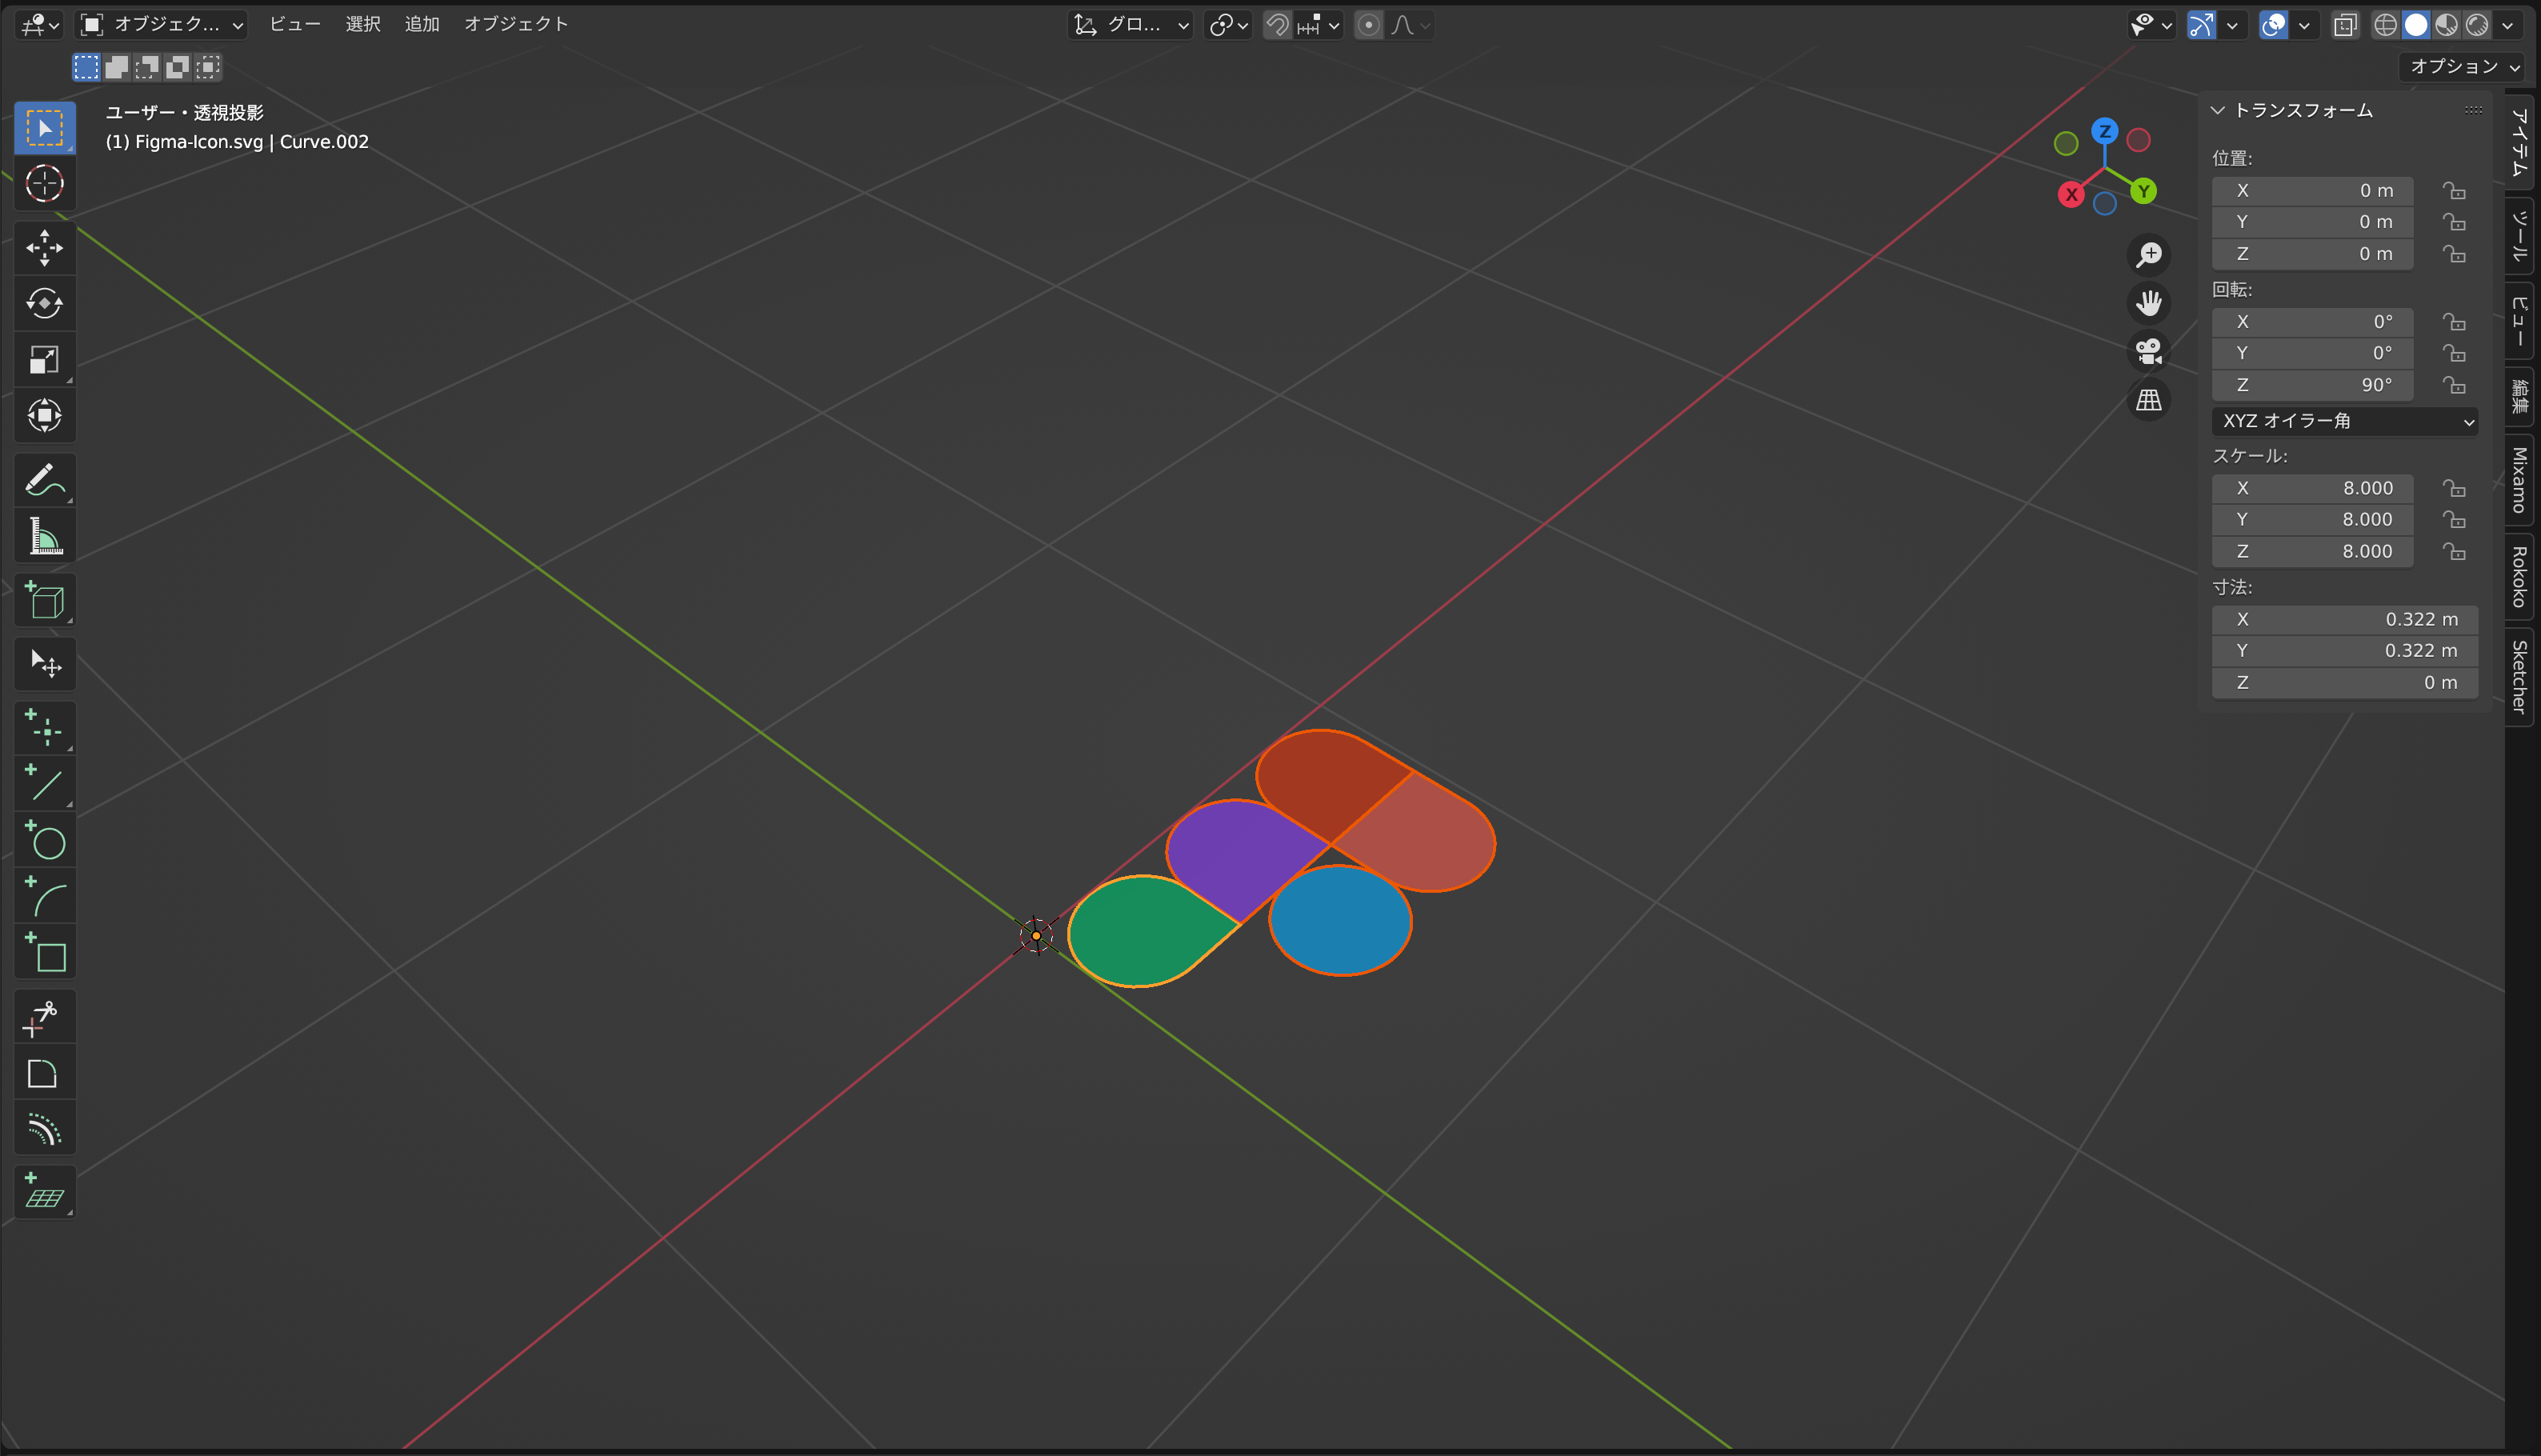
Task: Open pivot point dropdown
Action: tap(1228, 25)
